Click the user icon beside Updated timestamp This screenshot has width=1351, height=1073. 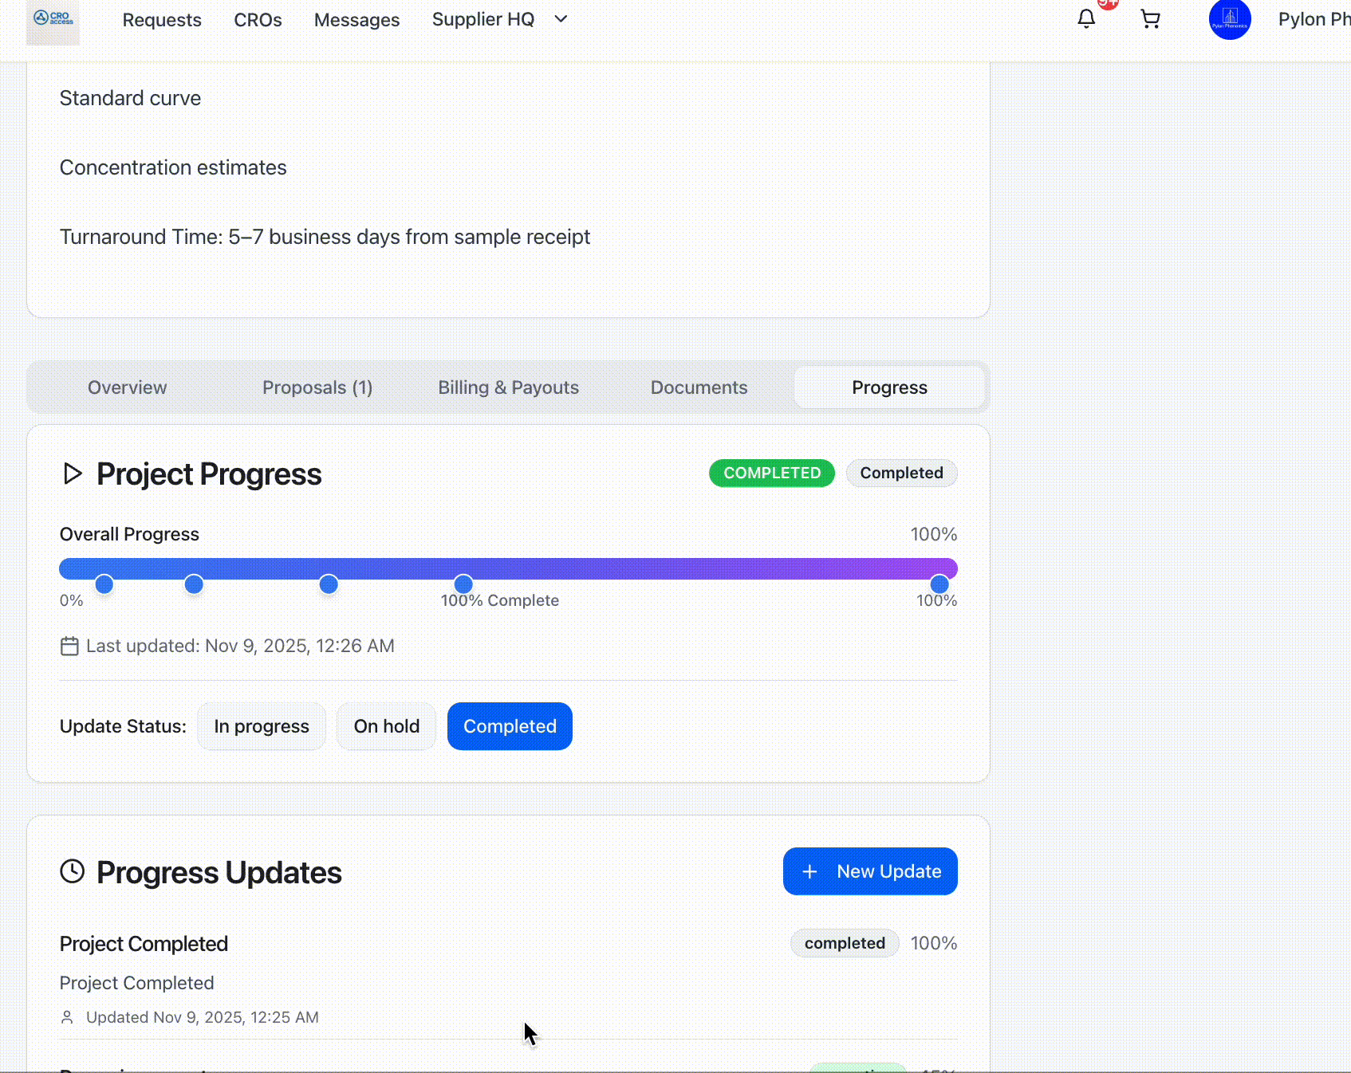pos(67,1017)
